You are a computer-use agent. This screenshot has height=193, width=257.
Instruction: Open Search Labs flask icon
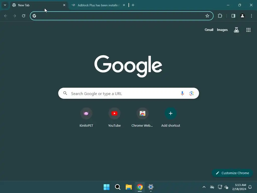pyautogui.click(x=236, y=30)
